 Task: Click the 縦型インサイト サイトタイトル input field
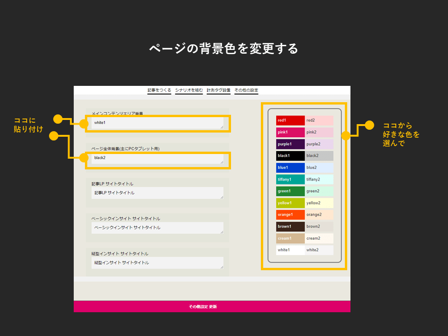[x=157, y=263]
